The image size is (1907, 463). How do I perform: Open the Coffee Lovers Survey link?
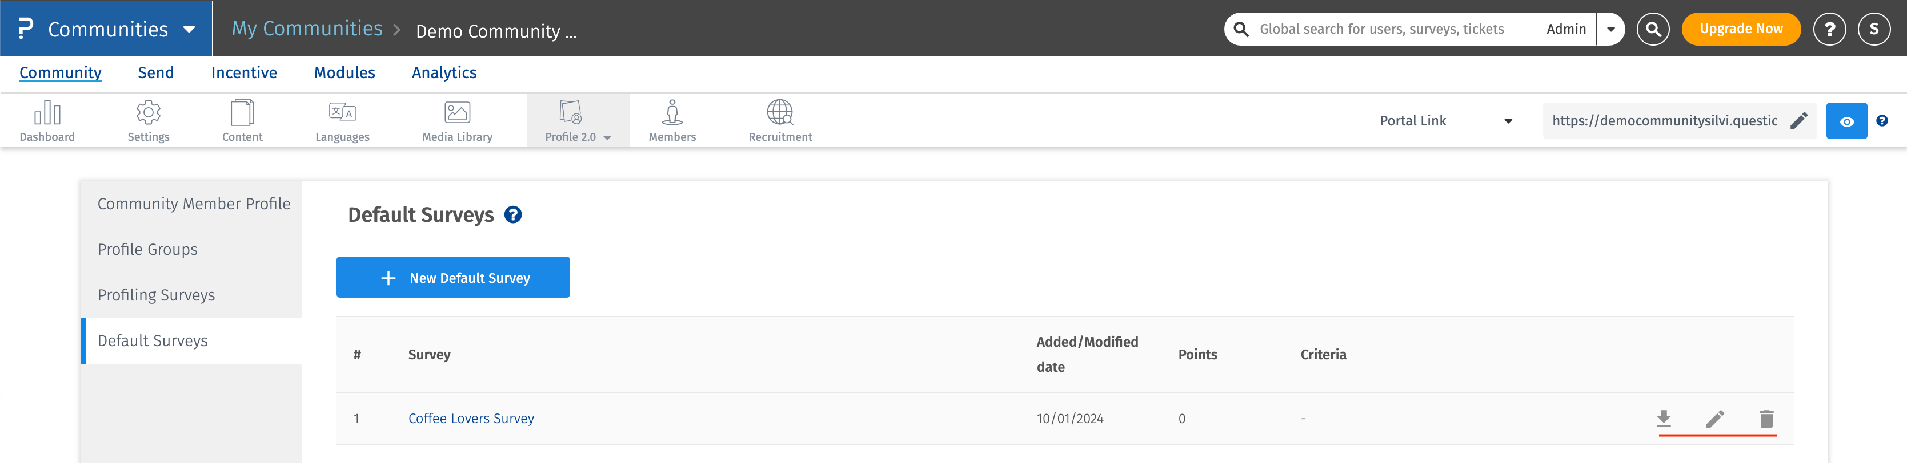pos(471,418)
